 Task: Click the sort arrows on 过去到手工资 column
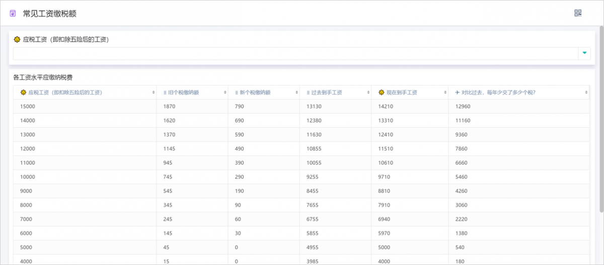[x=368, y=93]
